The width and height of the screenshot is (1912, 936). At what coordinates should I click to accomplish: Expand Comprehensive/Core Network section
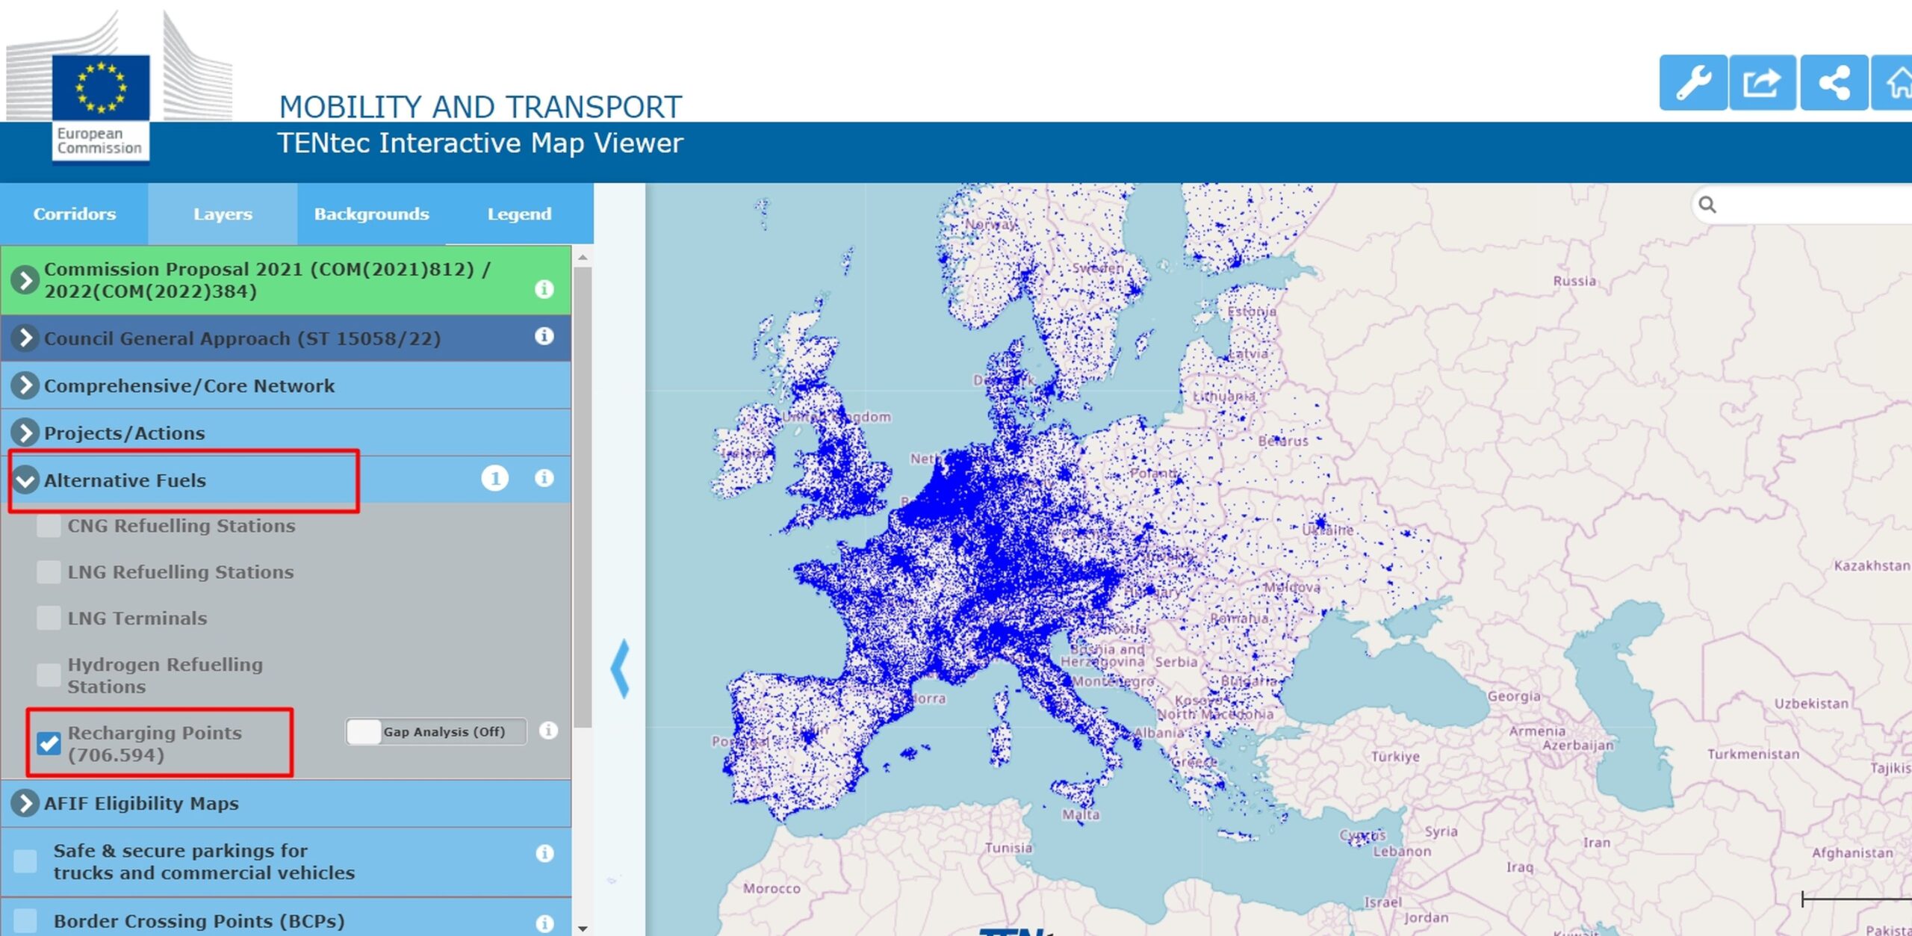[x=25, y=385]
